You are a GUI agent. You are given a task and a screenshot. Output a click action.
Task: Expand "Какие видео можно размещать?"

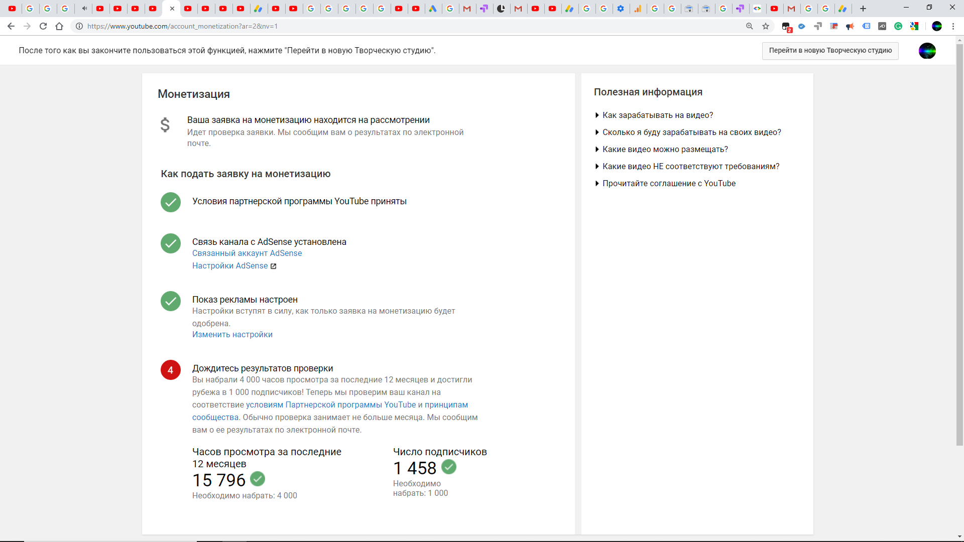coord(665,150)
